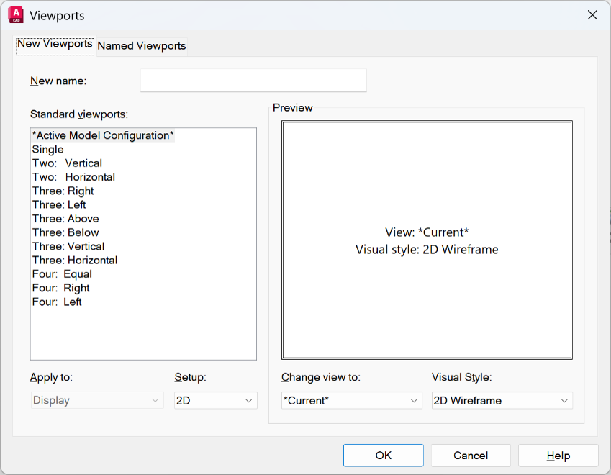611x475 pixels.
Task: Select *Active Model Configuration* in the list
Action: 103,135
